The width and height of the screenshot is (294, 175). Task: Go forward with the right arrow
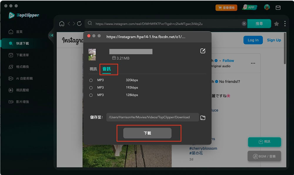tap(74, 24)
